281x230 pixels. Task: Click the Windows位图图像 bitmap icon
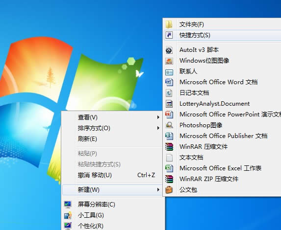(x=169, y=61)
